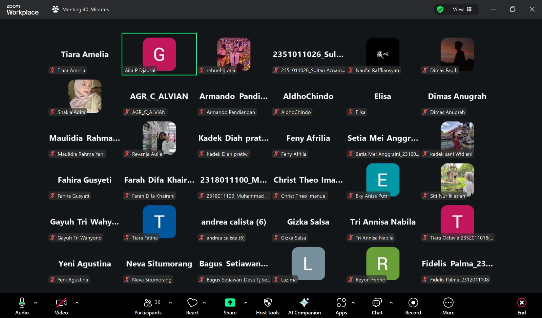This screenshot has height=318, width=542.
Task: Turn on camera with Video button
Action: click(x=61, y=302)
